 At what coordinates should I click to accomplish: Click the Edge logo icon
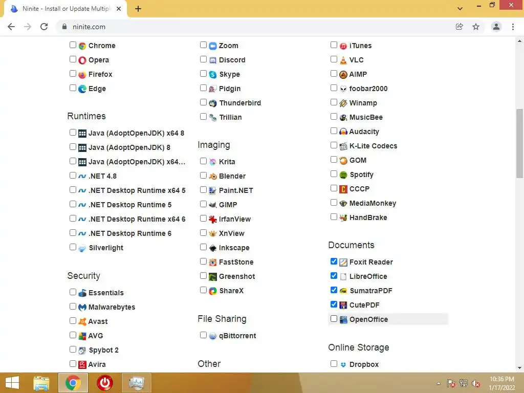[x=82, y=89]
